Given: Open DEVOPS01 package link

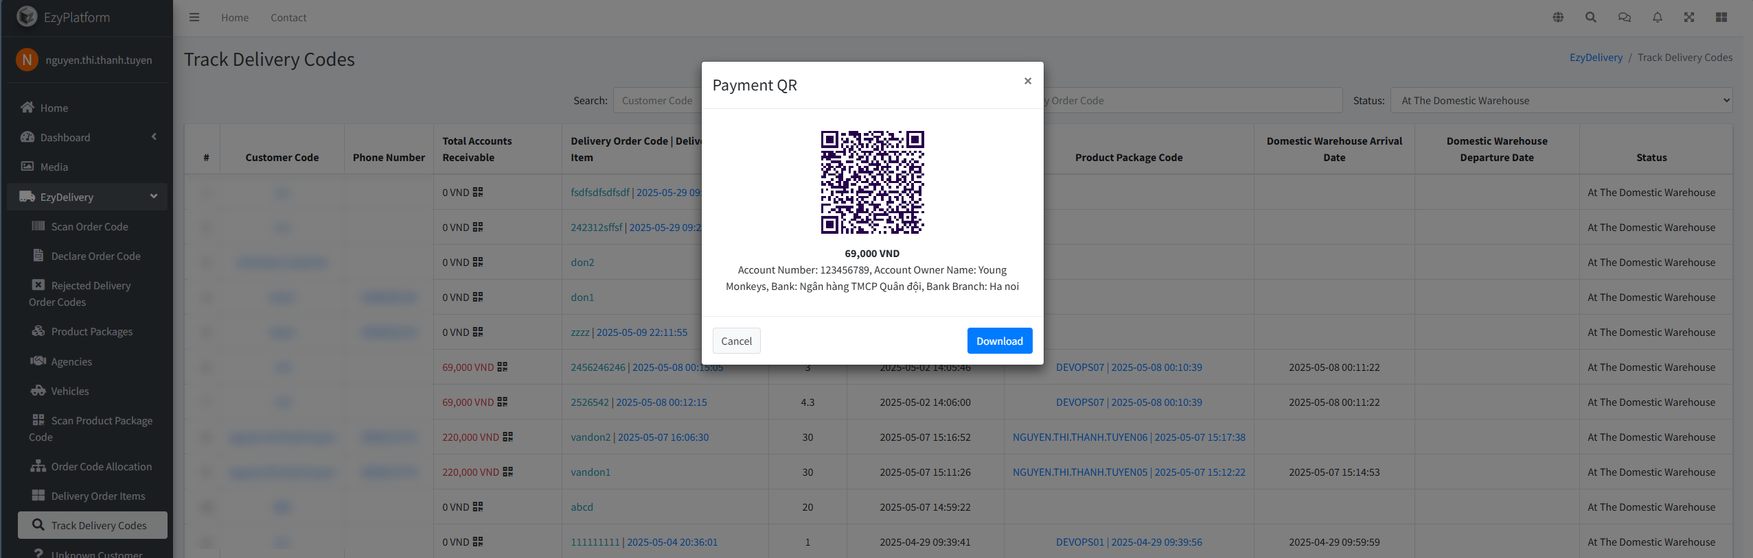Looking at the screenshot, I should 1129,542.
